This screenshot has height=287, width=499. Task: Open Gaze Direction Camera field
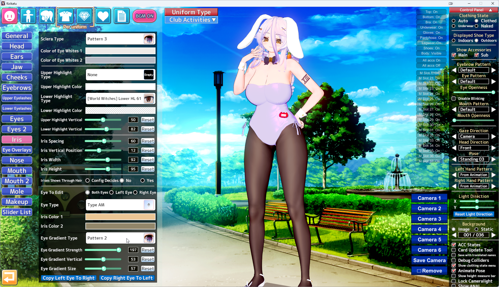pos(474,136)
